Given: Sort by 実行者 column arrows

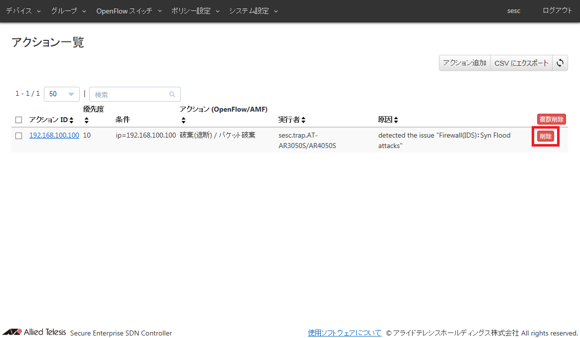Looking at the screenshot, I should tap(303, 120).
